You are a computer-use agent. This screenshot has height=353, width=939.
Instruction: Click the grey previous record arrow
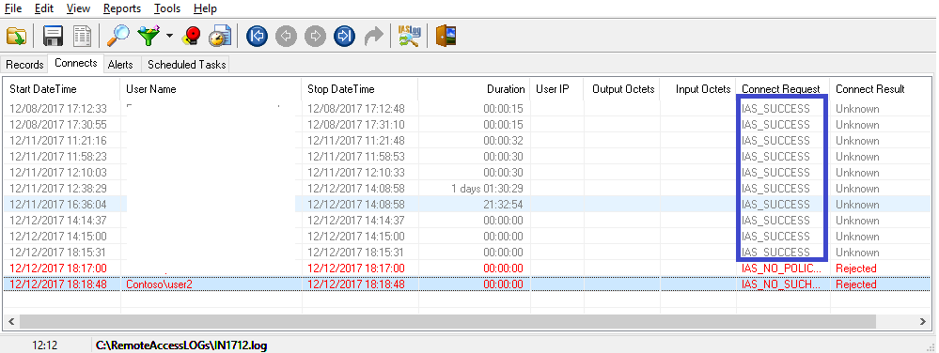(287, 36)
